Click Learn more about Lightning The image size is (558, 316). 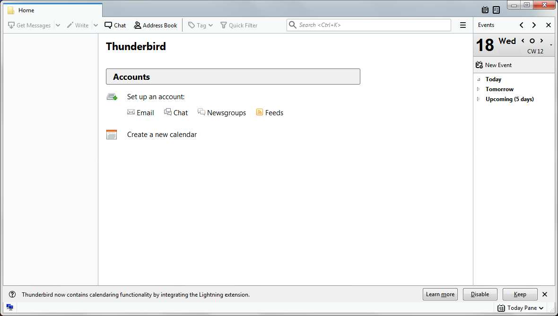point(440,294)
